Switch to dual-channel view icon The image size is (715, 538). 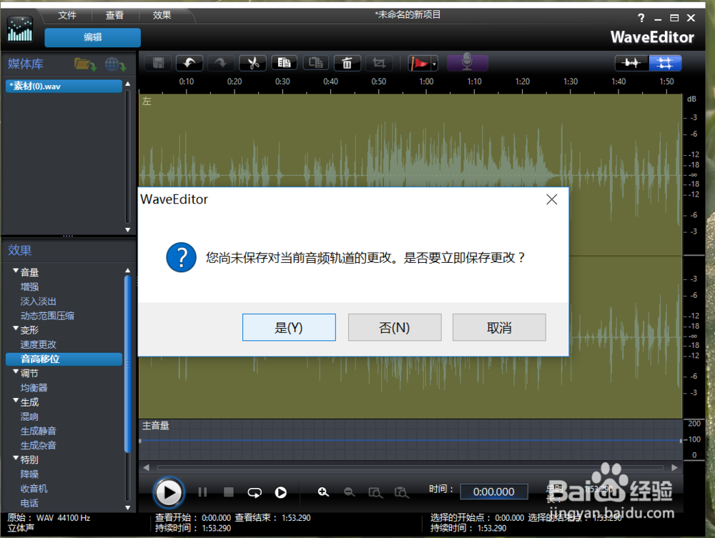tap(665, 63)
